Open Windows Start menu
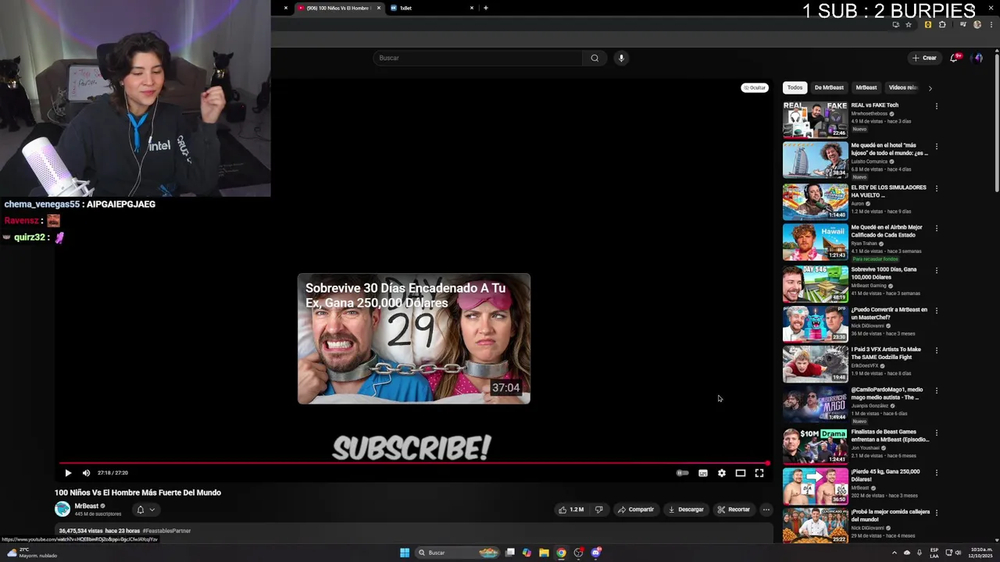Screen dimensions: 1000x562 pyautogui.click(x=405, y=553)
